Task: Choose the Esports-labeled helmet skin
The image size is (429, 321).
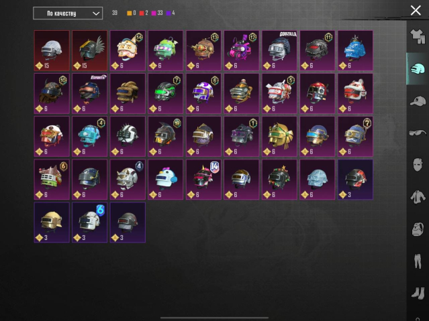Action: point(90,93)
